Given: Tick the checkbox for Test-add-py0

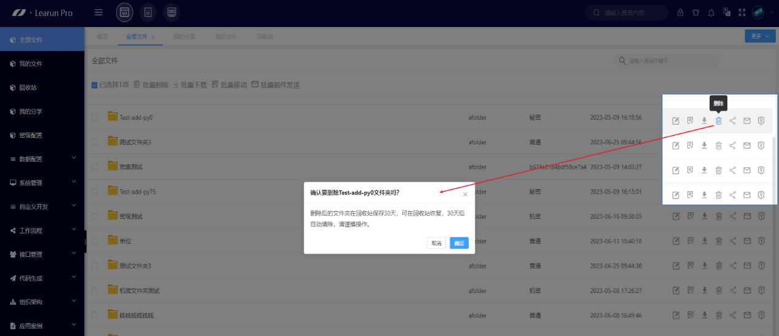Looking at the screenshot, I should point(95,117).
